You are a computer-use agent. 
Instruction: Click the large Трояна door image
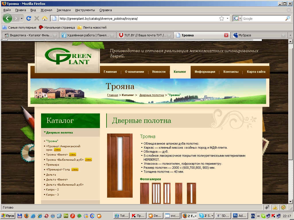pyautogui.click(x=120, y=166)
